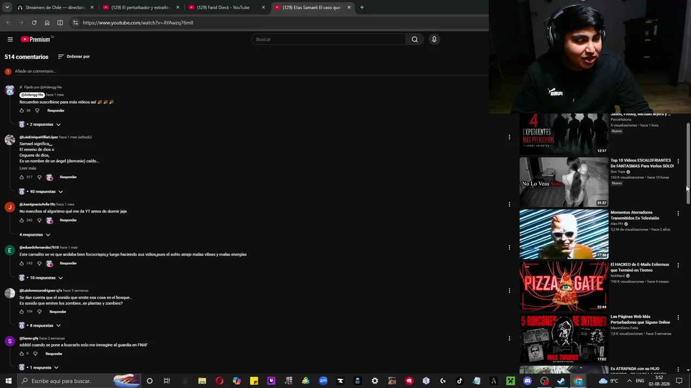The height and width of the screenshot is (388, 691).
Task: Open the Alex PH channel name
Action: point(617,224)
